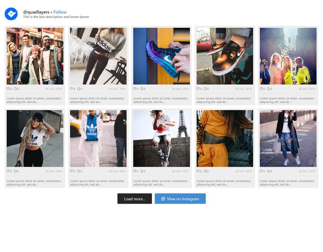The height and width of the screenshot is (252, 323).
Task: Open the three women cave photo
Action: [x=288, y=56]
